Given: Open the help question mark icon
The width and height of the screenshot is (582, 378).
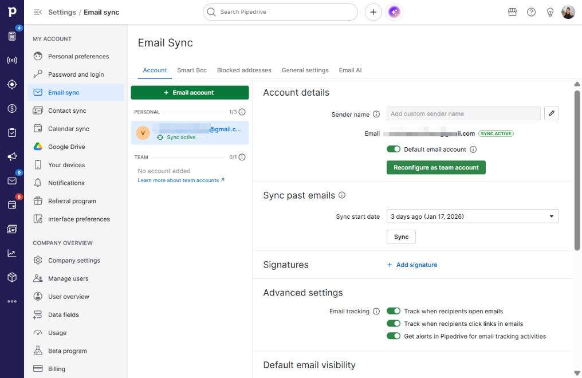Looking at the screenshot, I should pyautogui.click(x=531, y=12).
